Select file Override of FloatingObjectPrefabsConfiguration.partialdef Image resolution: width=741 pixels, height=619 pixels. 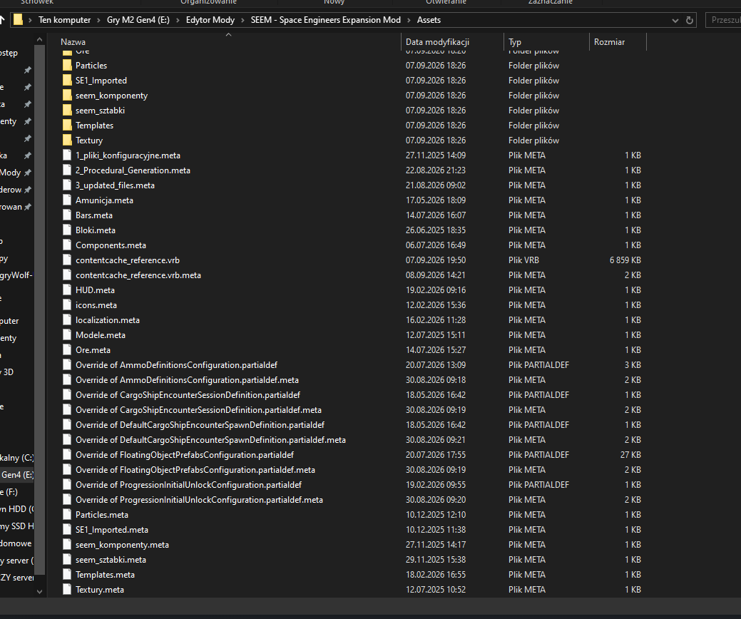click(184, 454)
